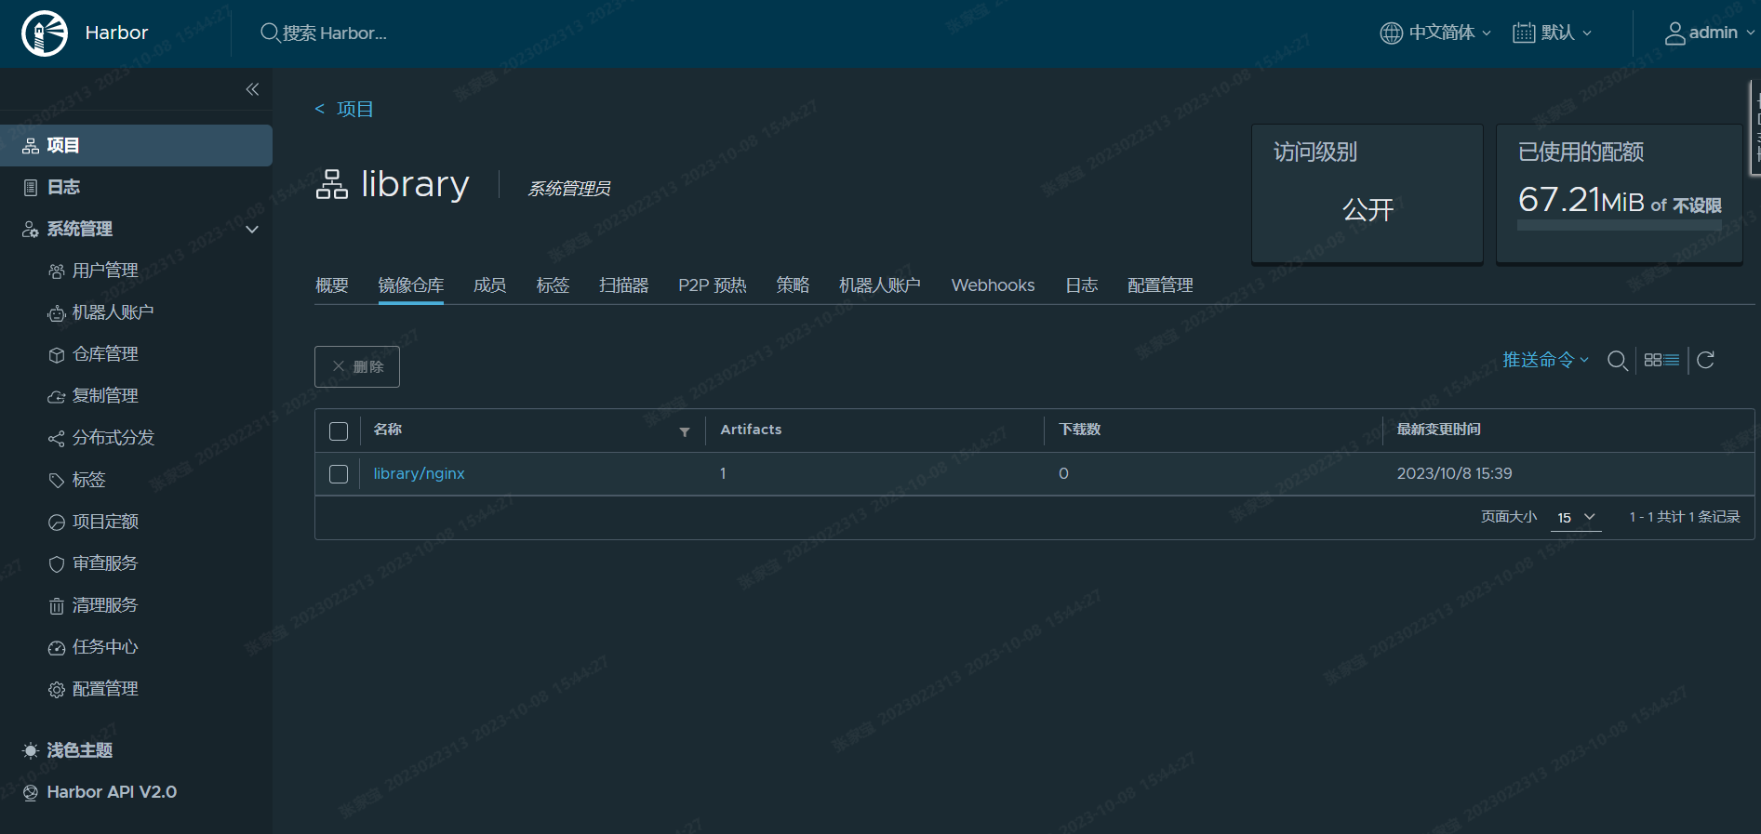Screen dimensions: 1761x834
Task: Click the project icon beside the library title
Action: [332, 184]
